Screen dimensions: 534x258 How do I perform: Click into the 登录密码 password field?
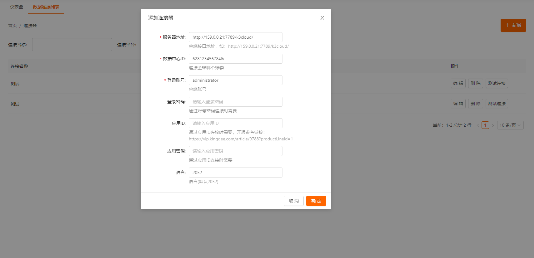click(235, 102)
